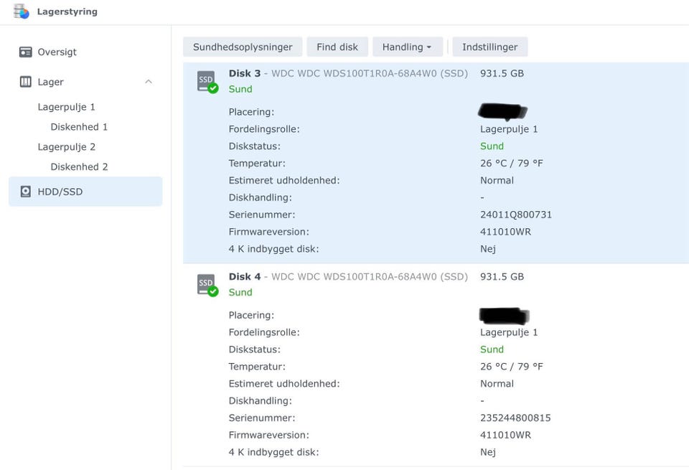The image size is (689, 470).
Task: Open the Indstillinger button
Action: (x=489, y=47)
